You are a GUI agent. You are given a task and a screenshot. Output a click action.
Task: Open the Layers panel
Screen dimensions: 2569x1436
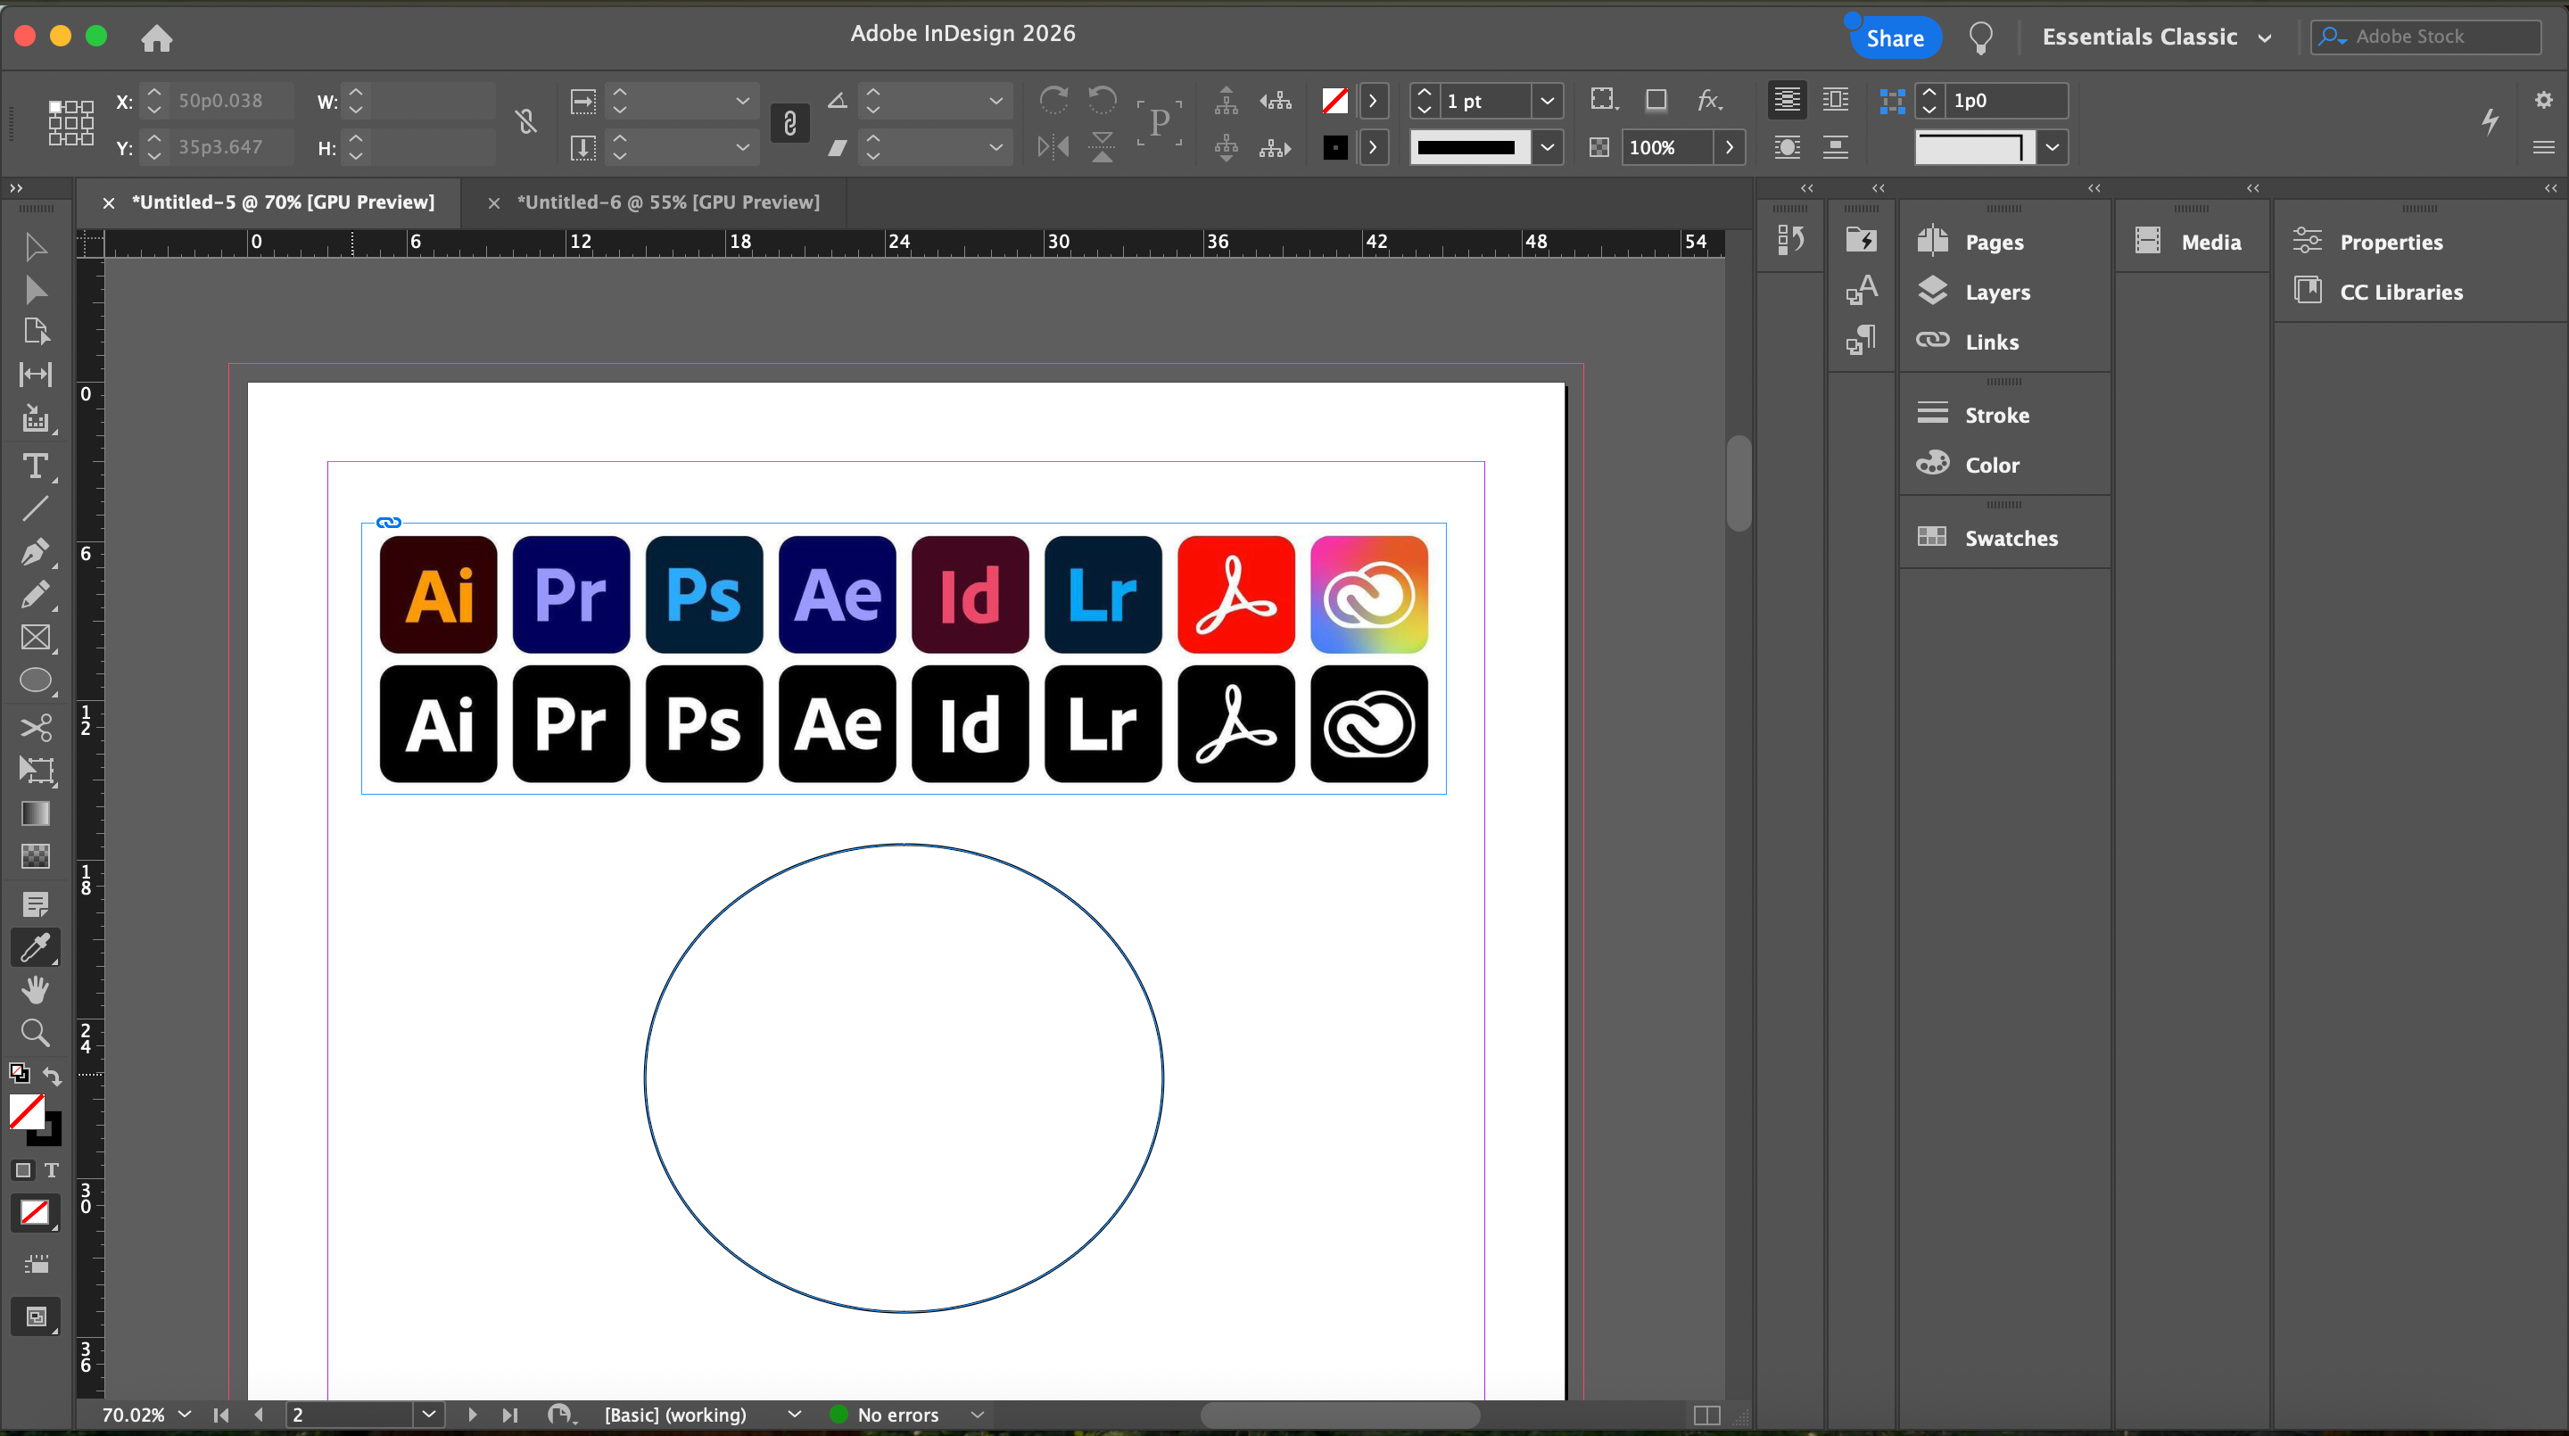[1996, 293]
